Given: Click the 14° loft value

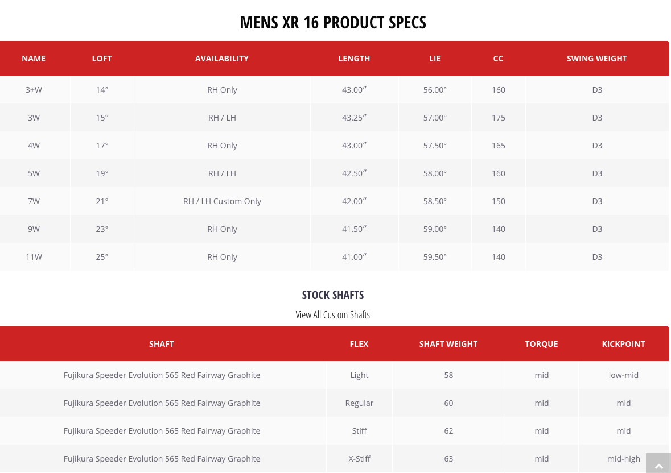Looking at the screenshot, I should click(102, 90).
